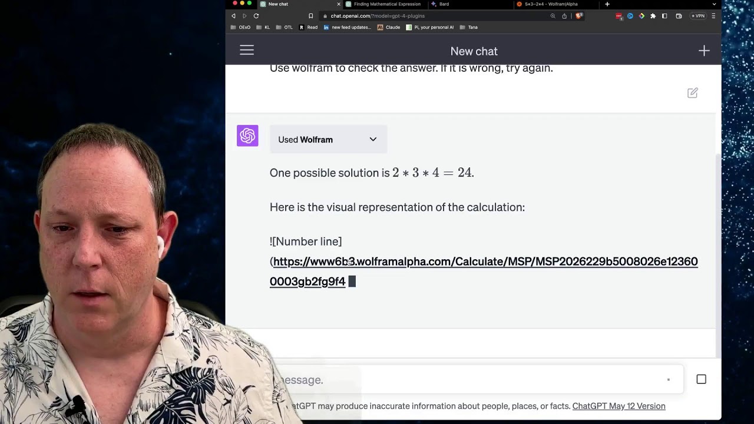Viewport: 754px width, 424px height.
Task: Toggle the browser sidebar panel icon
Action: (664, 16)
